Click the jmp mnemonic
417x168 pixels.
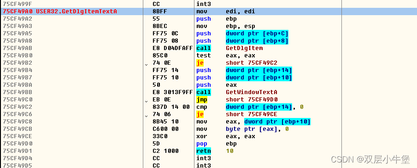point(201,100)
